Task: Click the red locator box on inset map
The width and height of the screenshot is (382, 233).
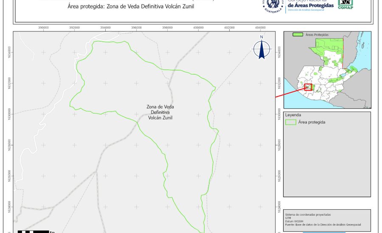Action: [x=308, y=87]
